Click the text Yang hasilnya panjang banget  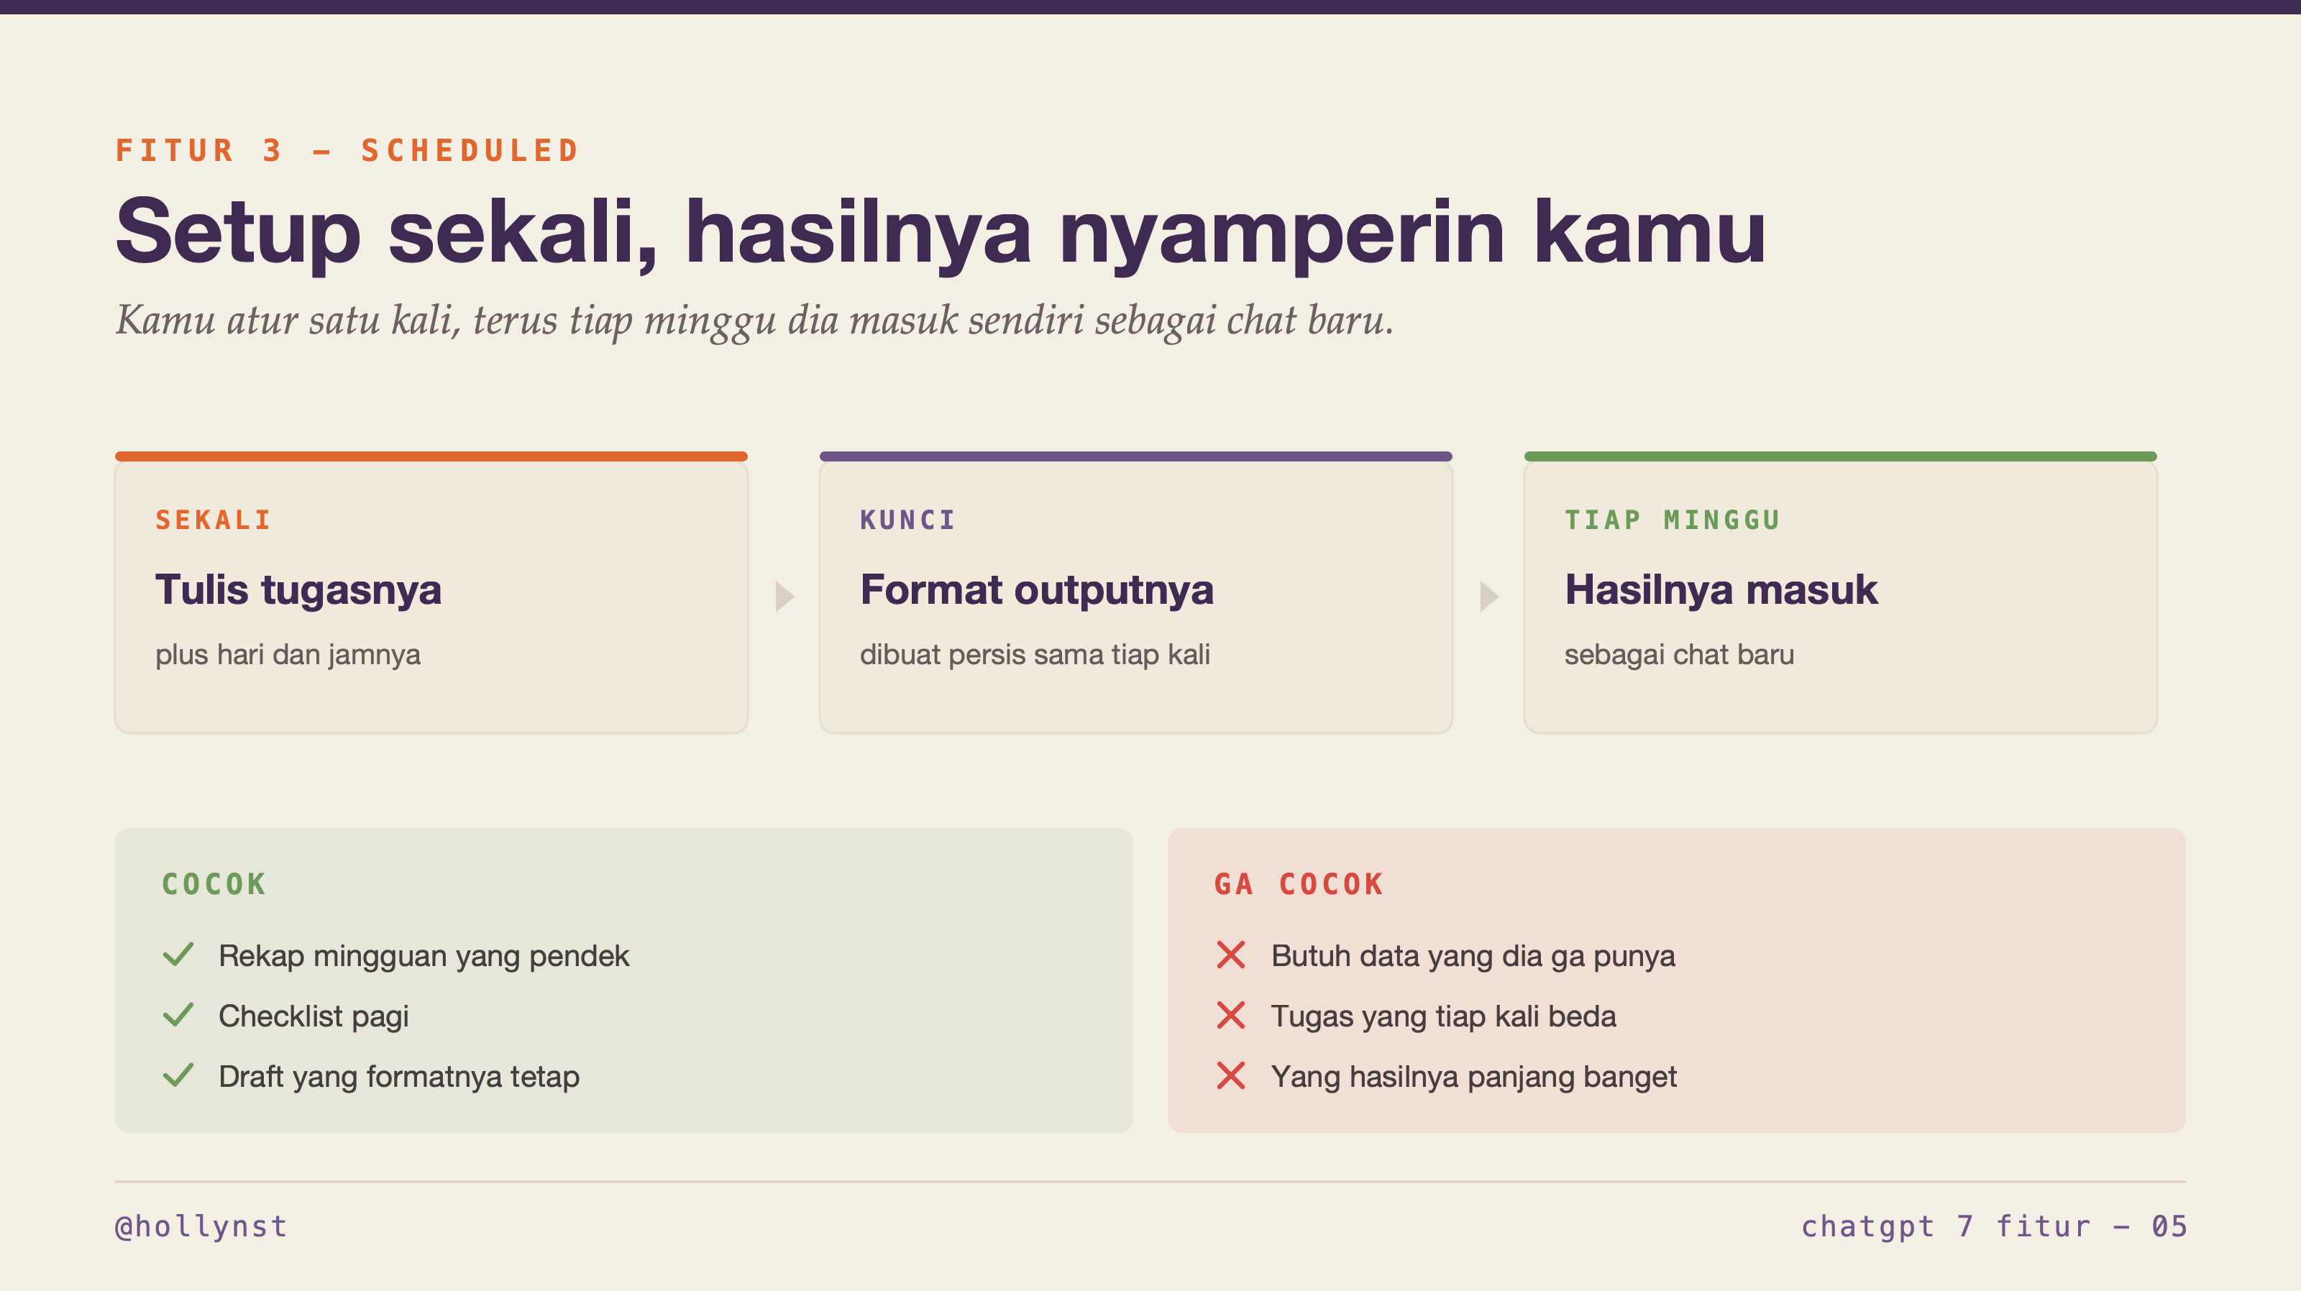coord(1474,1077)
